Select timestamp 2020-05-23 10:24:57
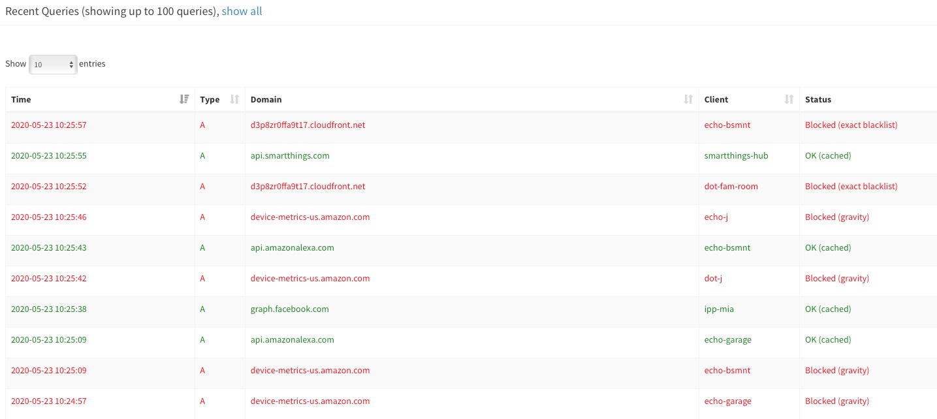The height and width of the screenshot is (419, 937). click(49, 401)
